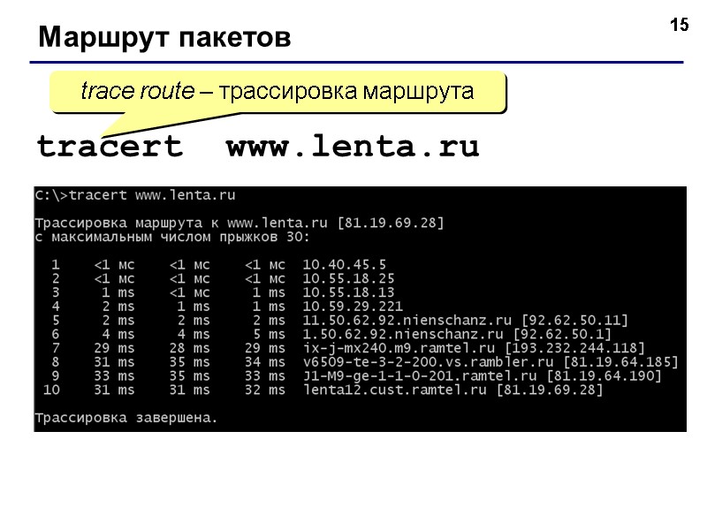Click the tracert www.lenta.ru command text
Screen dimensions: 707x530
coord(256,147)
